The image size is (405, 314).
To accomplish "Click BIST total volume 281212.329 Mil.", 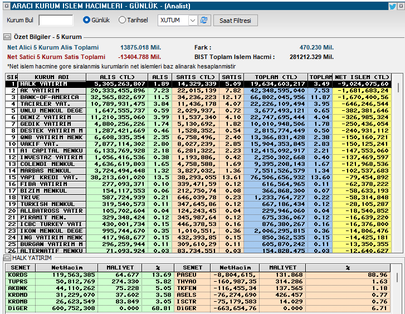I will (x=312, y=57).
